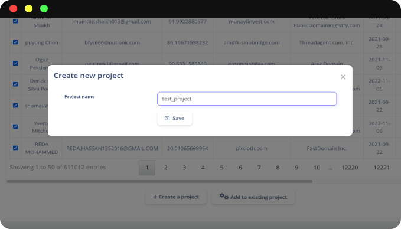
Task: Select page 10 in the pagination
Action: pos(317,168)
